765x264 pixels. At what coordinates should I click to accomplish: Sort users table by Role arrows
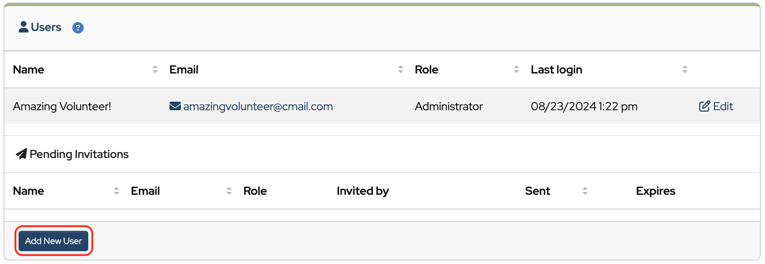[516, 69]
